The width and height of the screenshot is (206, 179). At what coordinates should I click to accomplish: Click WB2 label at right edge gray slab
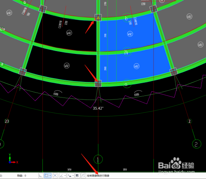[x=201, y=44]
